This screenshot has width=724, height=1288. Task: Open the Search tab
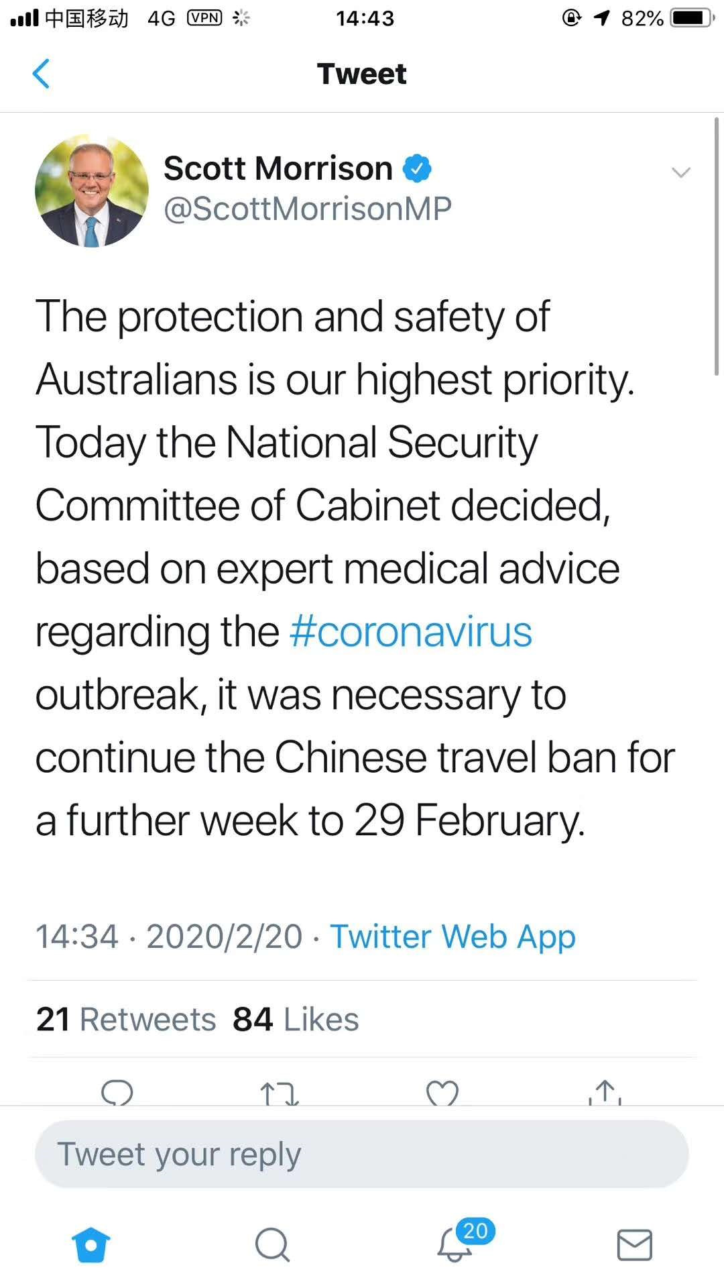point(272,1245)
